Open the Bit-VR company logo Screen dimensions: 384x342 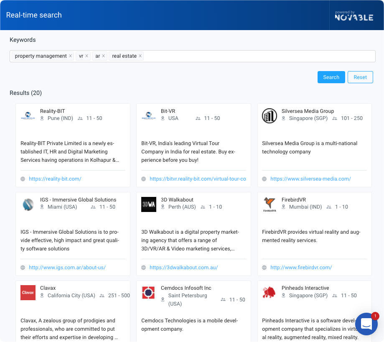149,116
